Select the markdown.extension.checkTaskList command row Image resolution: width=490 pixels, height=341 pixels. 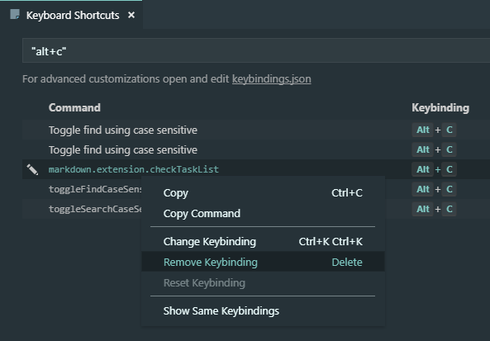pos(256,169)
